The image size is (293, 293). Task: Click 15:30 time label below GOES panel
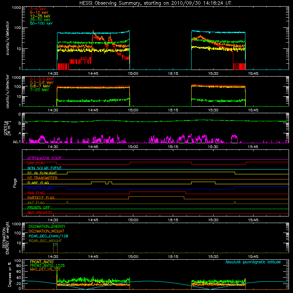(x=213, y=147)
